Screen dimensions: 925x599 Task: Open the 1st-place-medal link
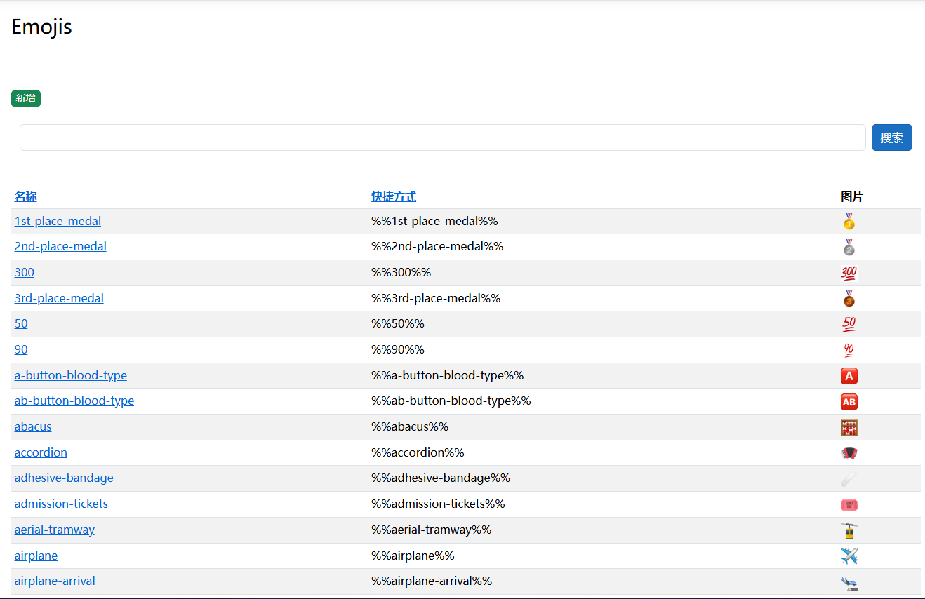(x=58, y=221)
